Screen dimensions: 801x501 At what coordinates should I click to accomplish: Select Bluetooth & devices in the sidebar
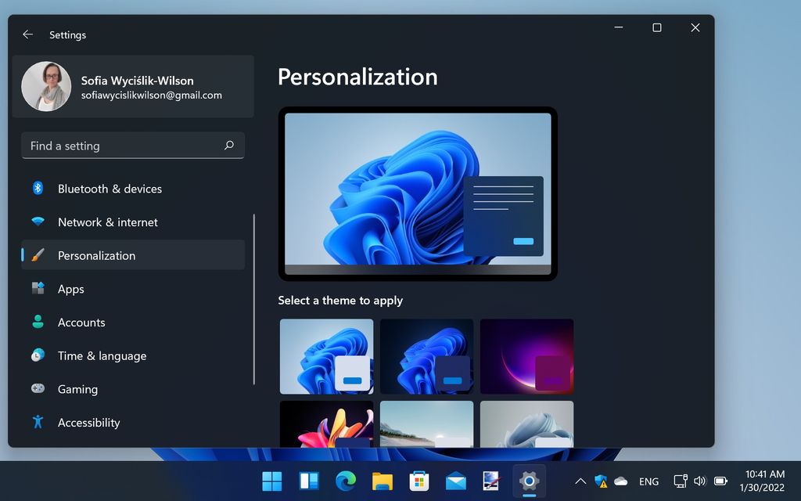(110, 189)
